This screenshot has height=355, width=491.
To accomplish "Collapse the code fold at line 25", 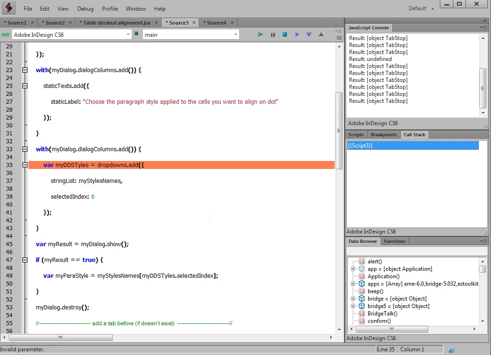I will (25, 86).
